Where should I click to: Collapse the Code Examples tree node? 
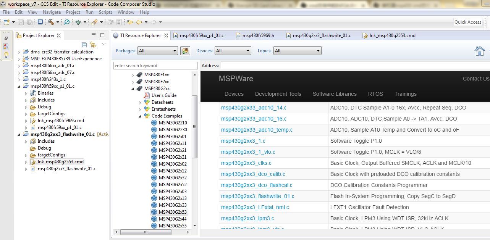[x=140, y=116]
